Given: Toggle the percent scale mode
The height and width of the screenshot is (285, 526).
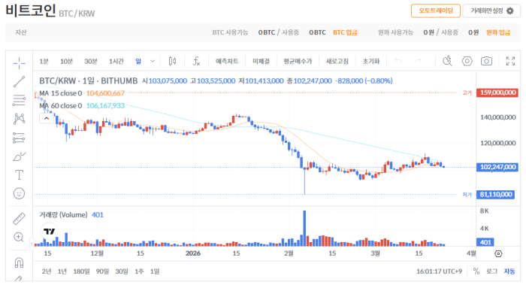Looking at the screenshot, I should (x=476, y=271).
